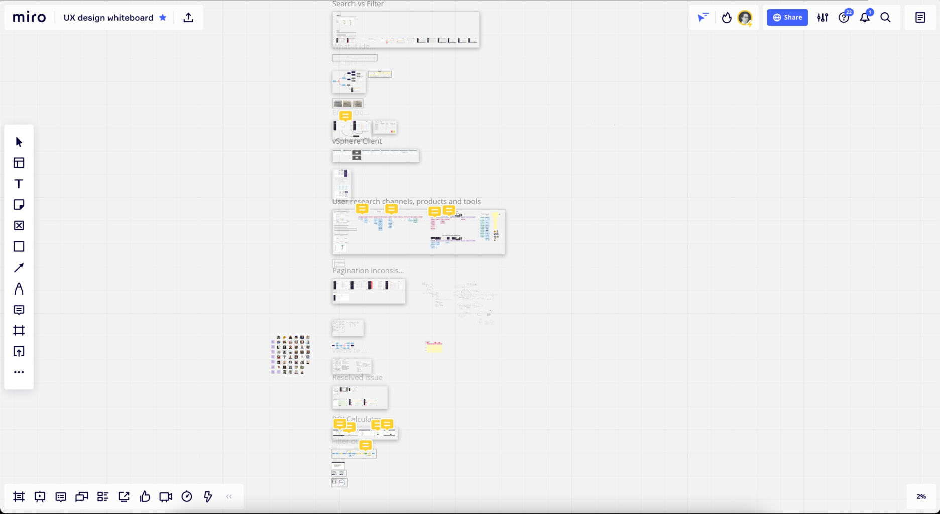Viewport: 940px width, 514px height.
Task: Start voting with thumbs-up icon
Action: 145,497
